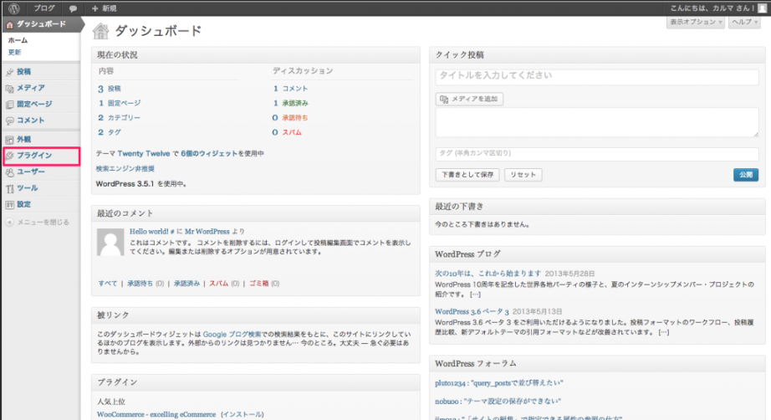Click ゴミ箱 filter in recent comments

(x=259, y=284)
